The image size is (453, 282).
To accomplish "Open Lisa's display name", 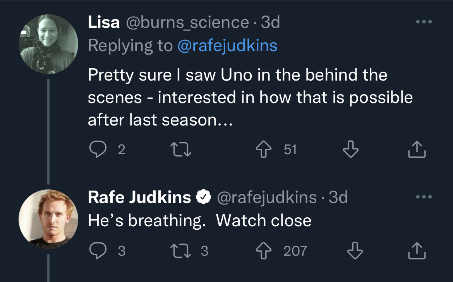I will [x=104, y=22].
